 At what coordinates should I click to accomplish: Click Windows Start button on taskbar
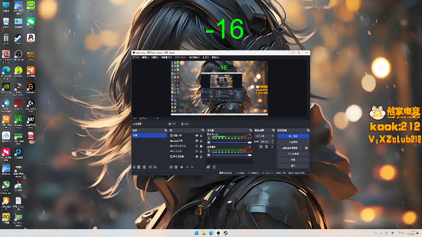[196, 233]
